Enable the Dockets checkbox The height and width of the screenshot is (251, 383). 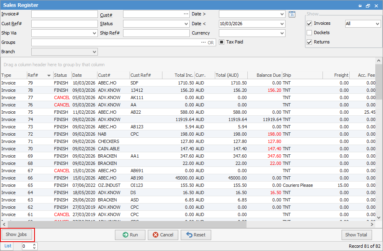point(309,33)
